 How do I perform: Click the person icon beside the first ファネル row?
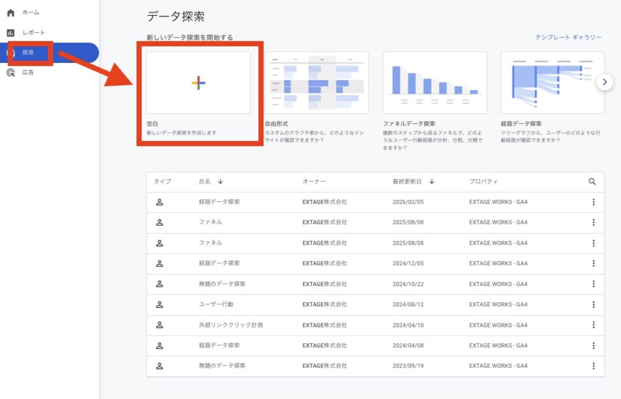coord(159,222)
